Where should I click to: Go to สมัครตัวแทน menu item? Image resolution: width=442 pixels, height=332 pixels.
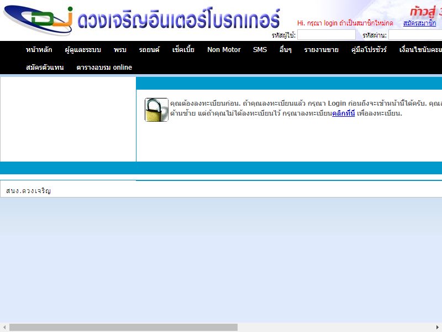pyautogui.click(x=45, y=67)
